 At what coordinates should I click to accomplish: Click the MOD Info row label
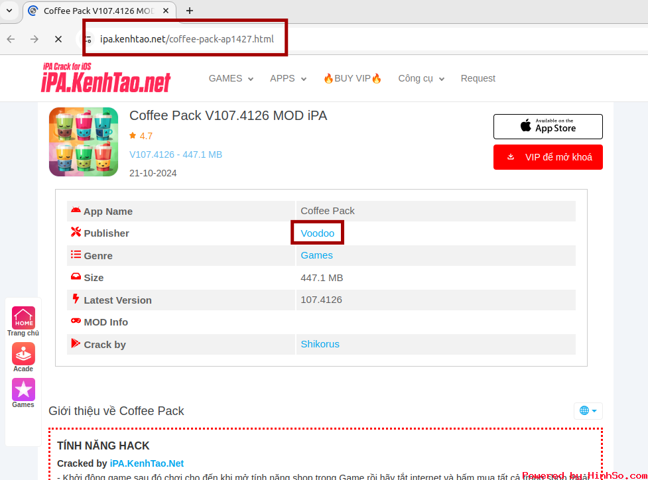tap(106, 322)
